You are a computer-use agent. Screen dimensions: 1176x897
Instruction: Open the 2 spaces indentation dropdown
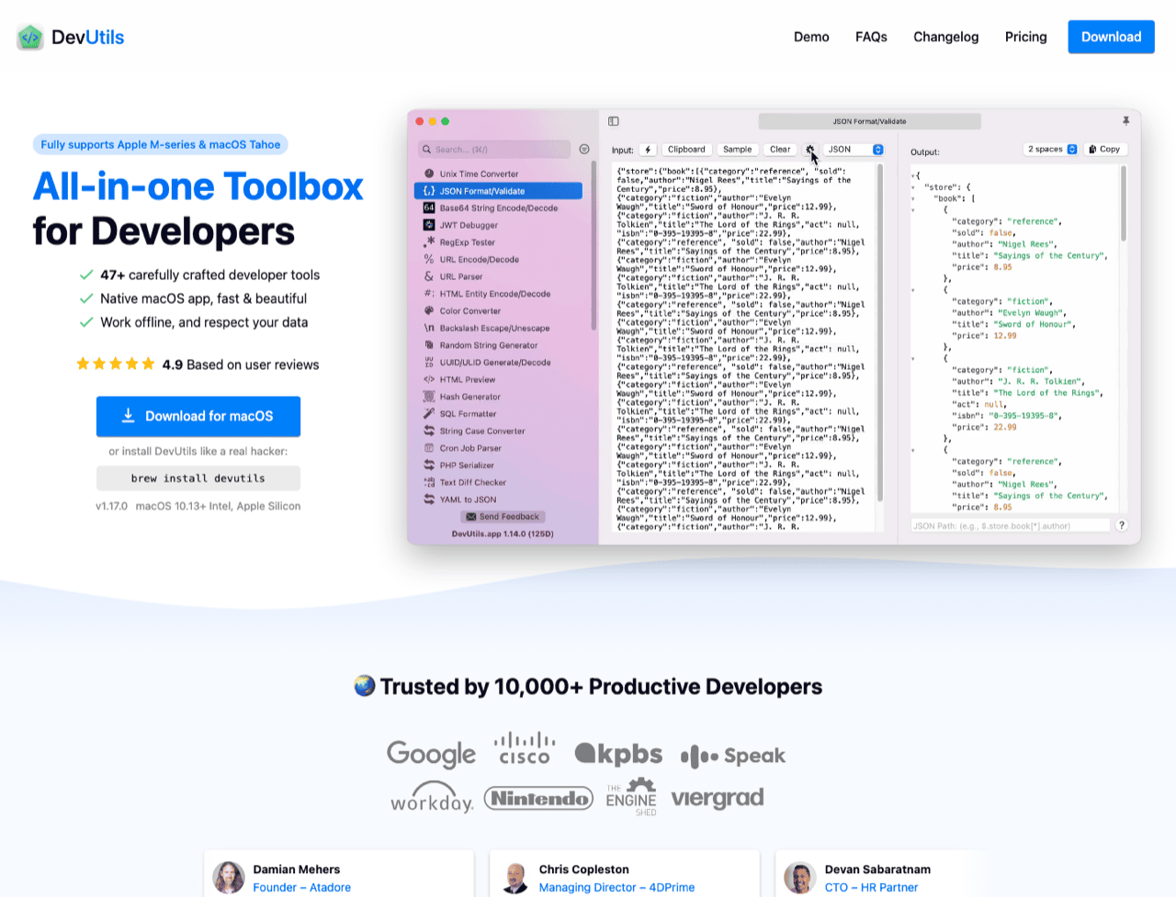(x=1051, y=149)
